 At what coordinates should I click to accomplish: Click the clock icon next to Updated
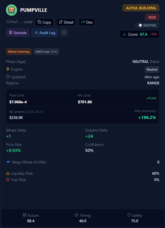(x=8, y=77)
